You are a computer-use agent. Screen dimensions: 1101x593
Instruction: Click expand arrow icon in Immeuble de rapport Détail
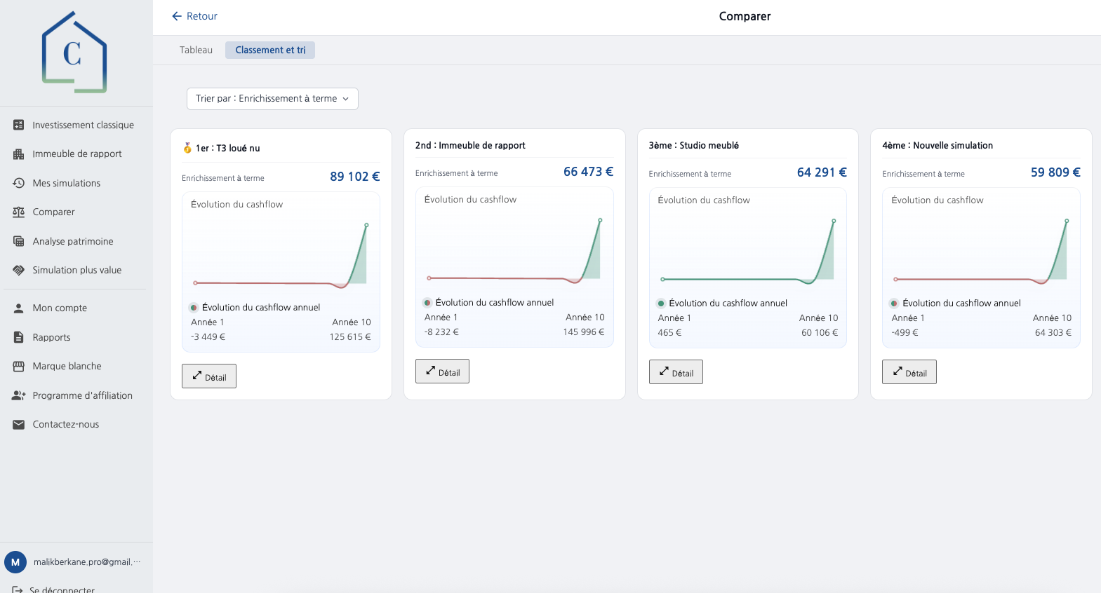pos(431,370)
